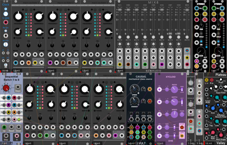Adjust the Rnd Rst knob on the Clock
The height and width of the screenshot is (145, 227).
pos(6,44)
